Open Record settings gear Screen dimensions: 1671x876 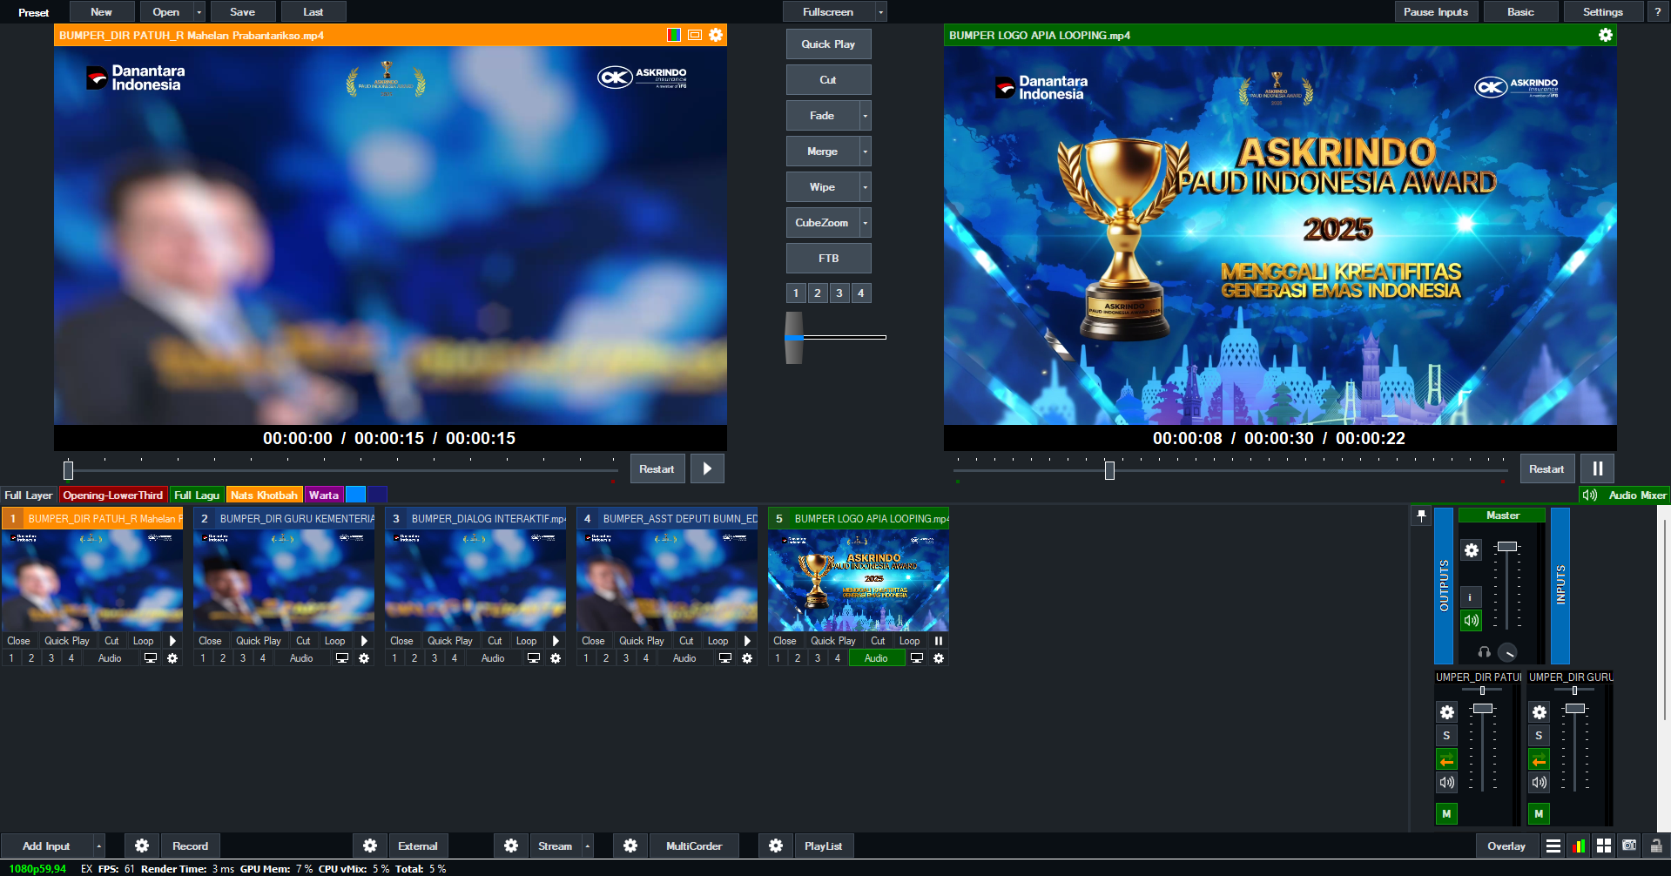[142, 846]
